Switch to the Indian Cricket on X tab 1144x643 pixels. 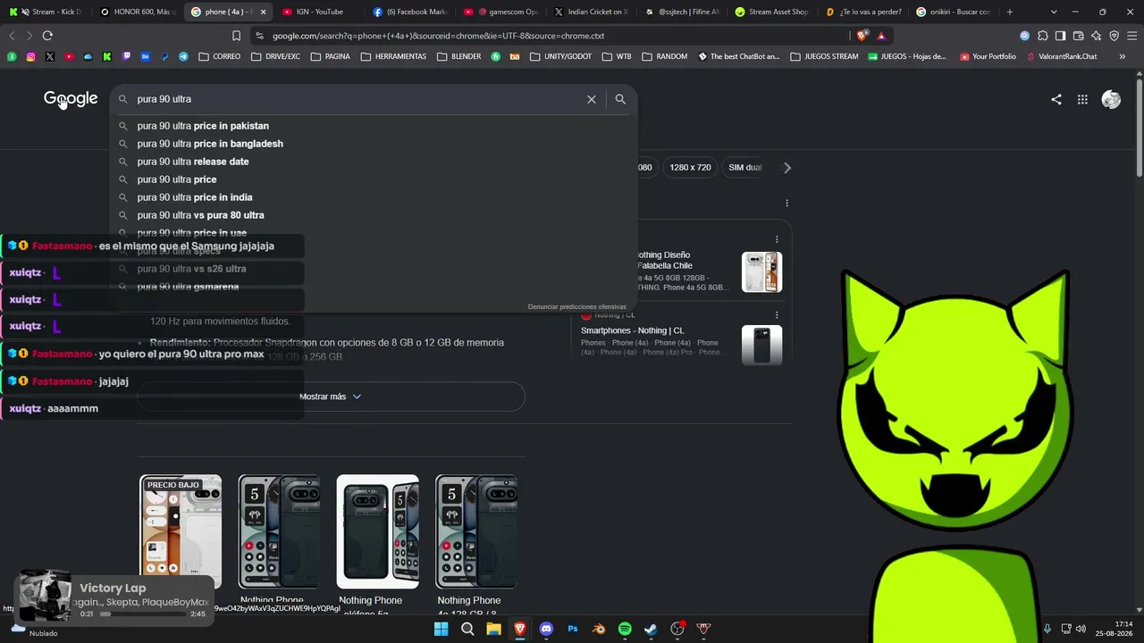click(x=590, y=12)
